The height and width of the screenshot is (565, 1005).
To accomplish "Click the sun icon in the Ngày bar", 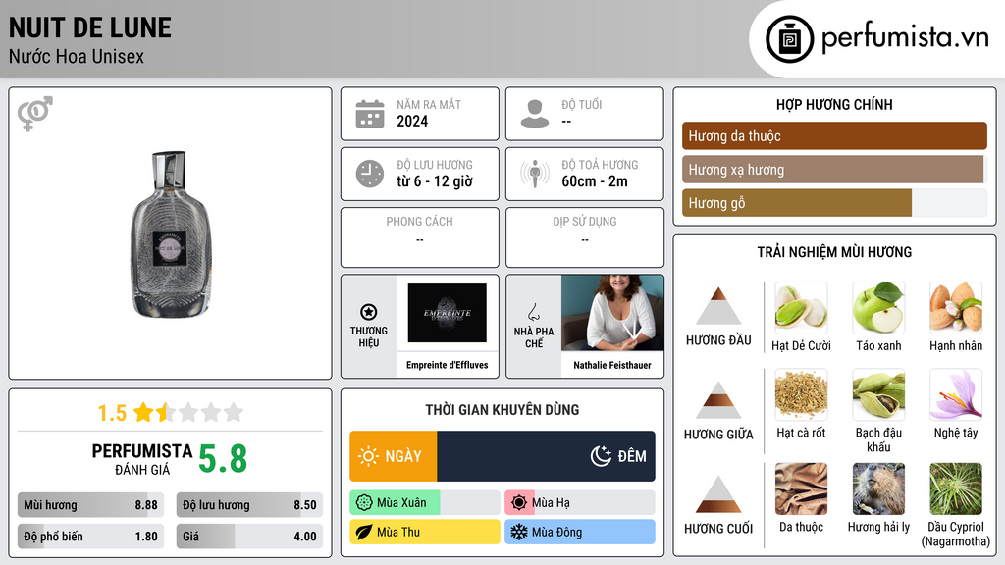I will click(x=369, y=456).
